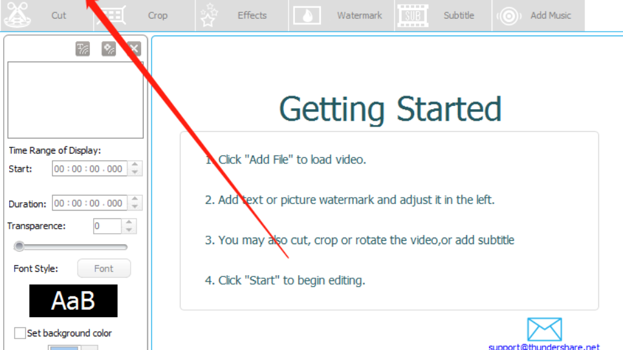Click the Subtitle SUB film icon
The width and height of the screenshot is (623, 350).
click(413, 15)
